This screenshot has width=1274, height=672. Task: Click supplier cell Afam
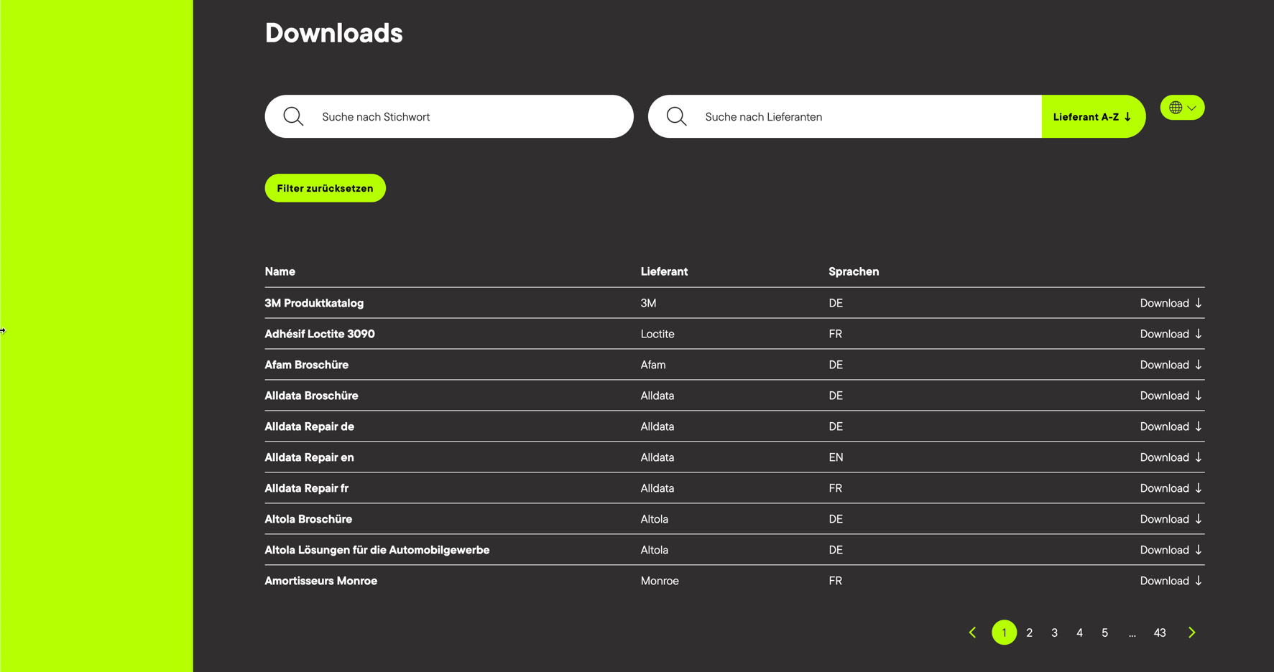pyautogui.click(x=653, y=365)
